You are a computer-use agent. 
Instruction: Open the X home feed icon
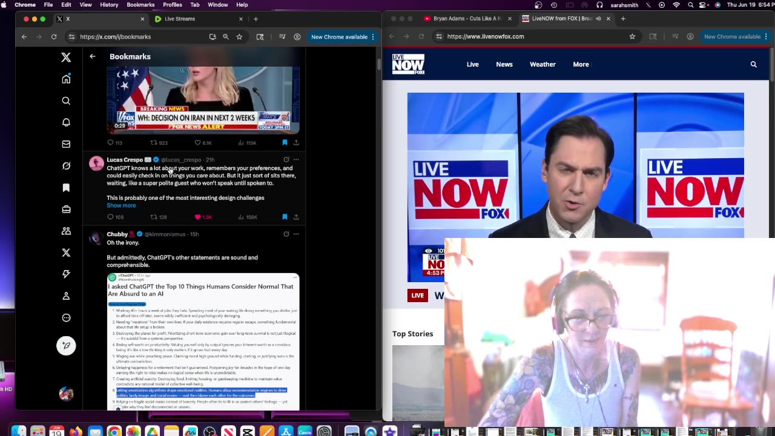point(66,79)
